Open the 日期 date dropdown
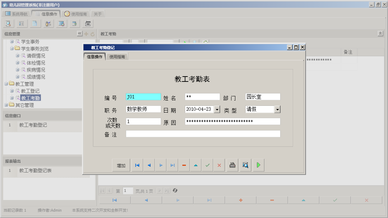The width and height of the screenshot is (388, 218). point(217,110)
